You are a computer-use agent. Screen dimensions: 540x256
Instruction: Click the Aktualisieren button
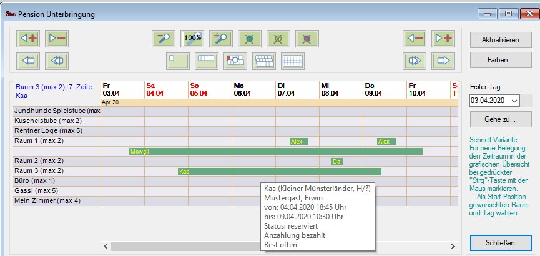[x=500, y=40]
